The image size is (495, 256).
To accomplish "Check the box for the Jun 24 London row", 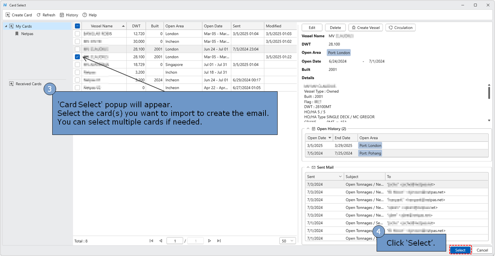I will 78,49.
